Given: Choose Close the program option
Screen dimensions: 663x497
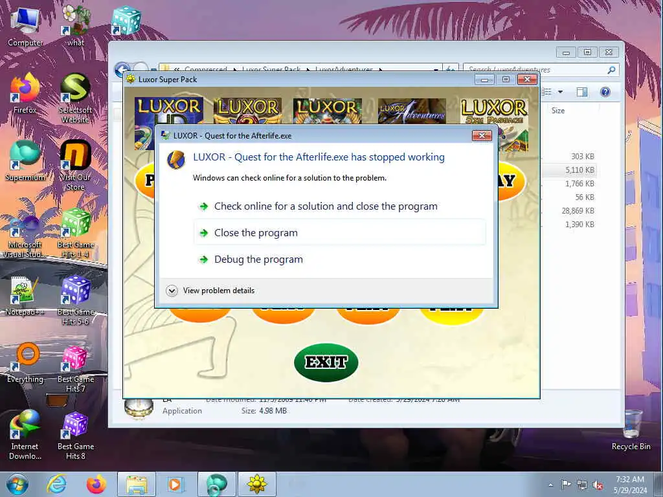Looking at the screenshot, I should click(339, 233).
